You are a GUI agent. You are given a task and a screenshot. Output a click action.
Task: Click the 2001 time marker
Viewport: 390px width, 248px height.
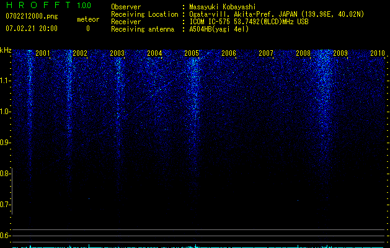tap(43, 53)
